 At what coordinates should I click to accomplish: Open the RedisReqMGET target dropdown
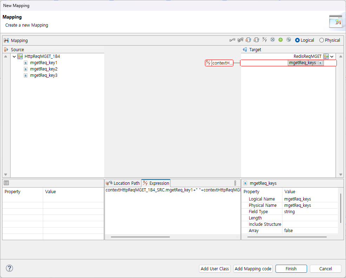click(x=331, y=56)
